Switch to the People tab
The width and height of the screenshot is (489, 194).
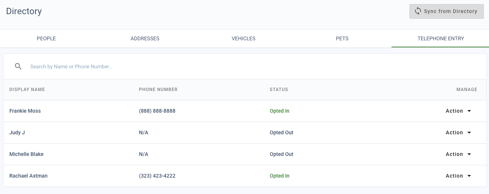click(x=46, y=38)
